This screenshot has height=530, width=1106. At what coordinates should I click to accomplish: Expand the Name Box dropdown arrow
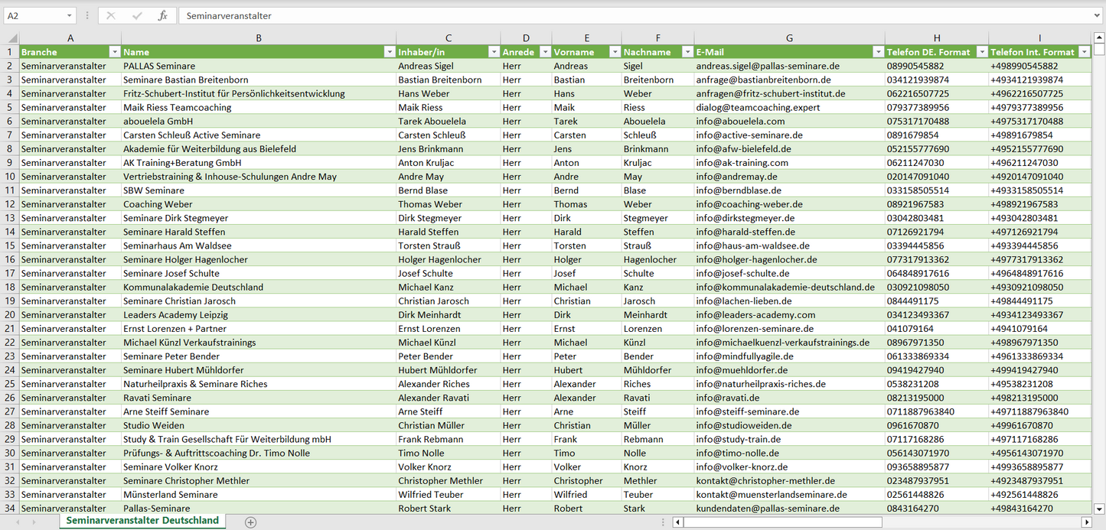[x=70, y=15]
